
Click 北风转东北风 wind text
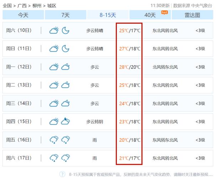tap(165, 67)
